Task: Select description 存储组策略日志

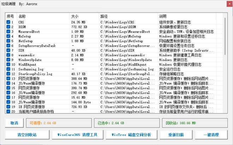Action: tap(172, 74)
